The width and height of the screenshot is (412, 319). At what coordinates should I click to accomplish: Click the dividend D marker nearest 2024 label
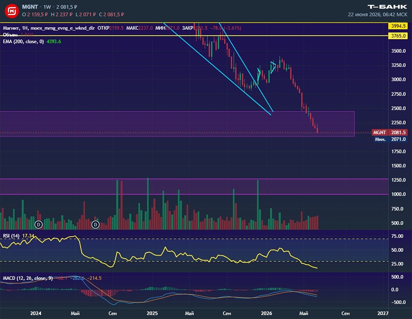(39, 225)
